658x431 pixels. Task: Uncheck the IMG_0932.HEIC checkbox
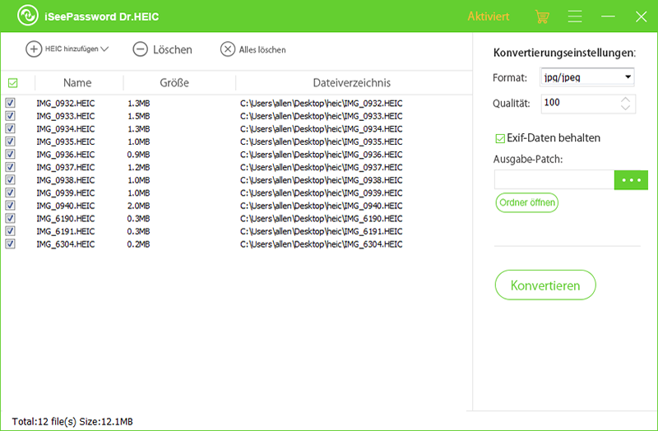coord(10,103)
